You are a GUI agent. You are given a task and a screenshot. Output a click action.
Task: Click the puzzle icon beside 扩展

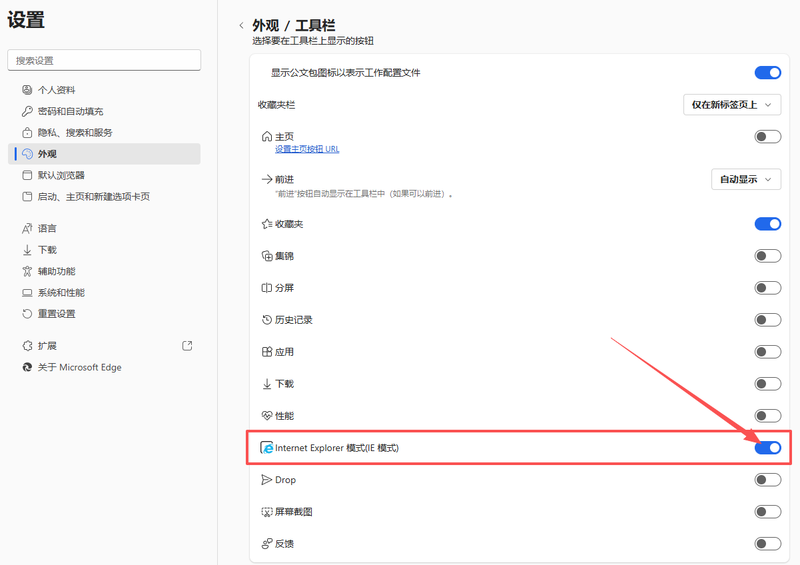click(27, 346)
